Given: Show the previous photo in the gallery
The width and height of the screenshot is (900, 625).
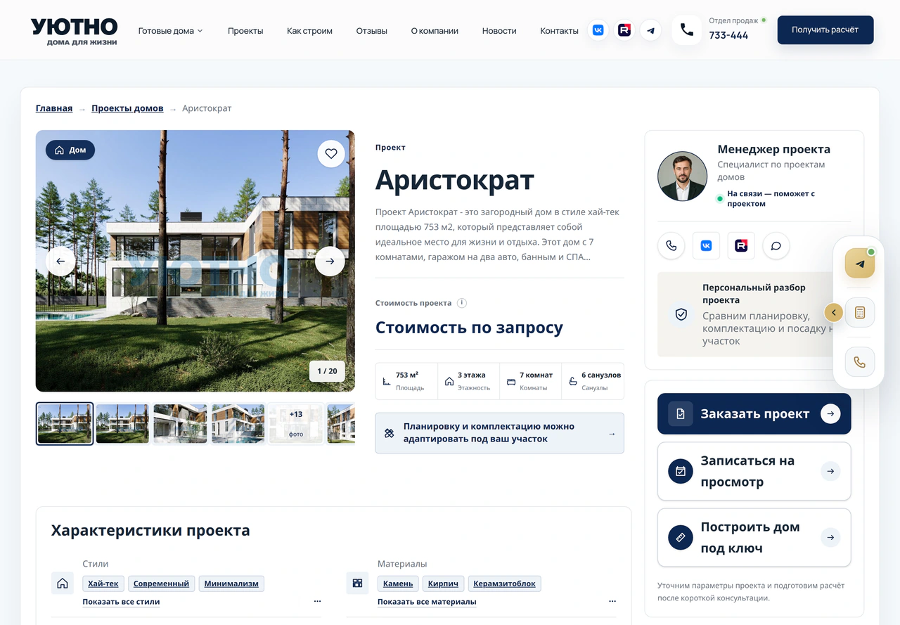Looking at the screenshot, I should tap(60, 262).
